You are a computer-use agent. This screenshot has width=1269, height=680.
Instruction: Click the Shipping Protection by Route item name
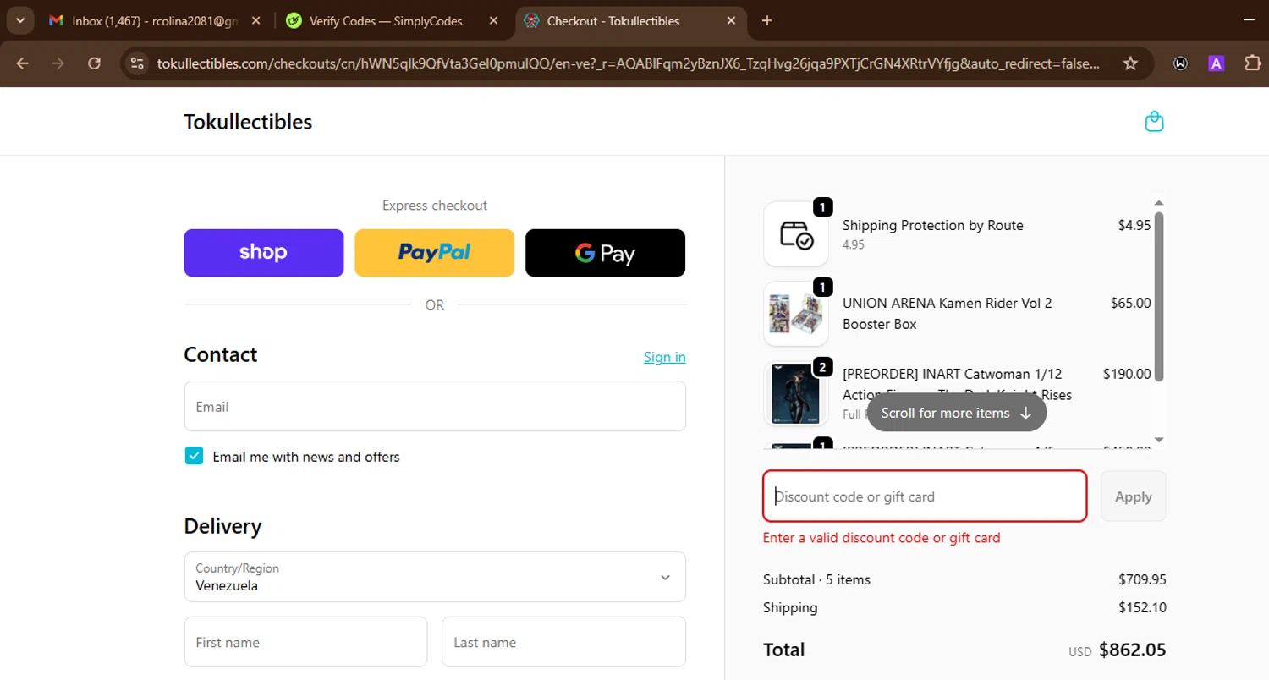coord(933,225)
